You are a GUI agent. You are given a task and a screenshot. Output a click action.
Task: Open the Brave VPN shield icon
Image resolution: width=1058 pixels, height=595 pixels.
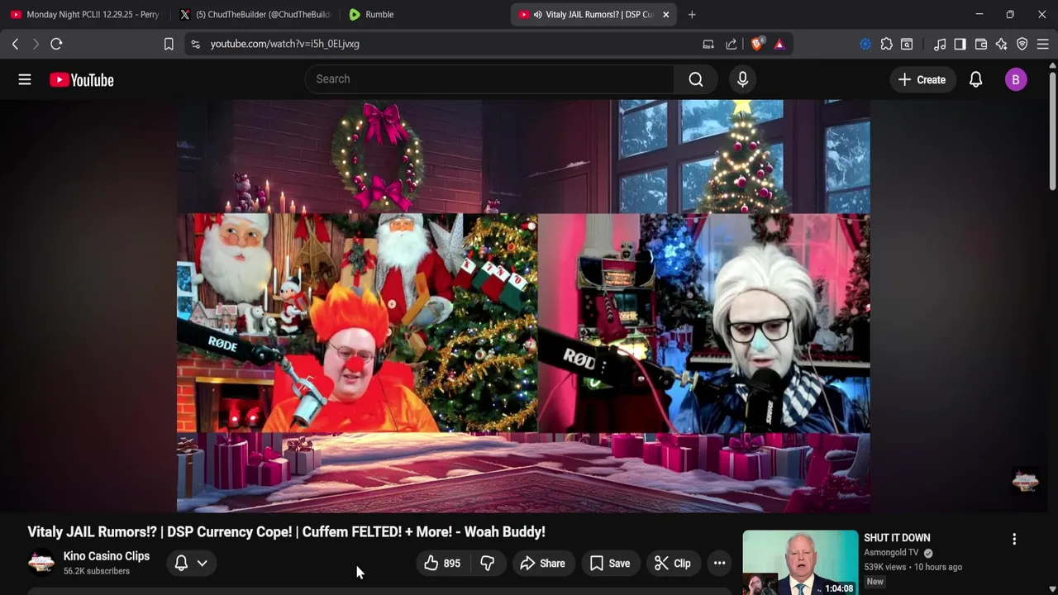[1022, 44]
